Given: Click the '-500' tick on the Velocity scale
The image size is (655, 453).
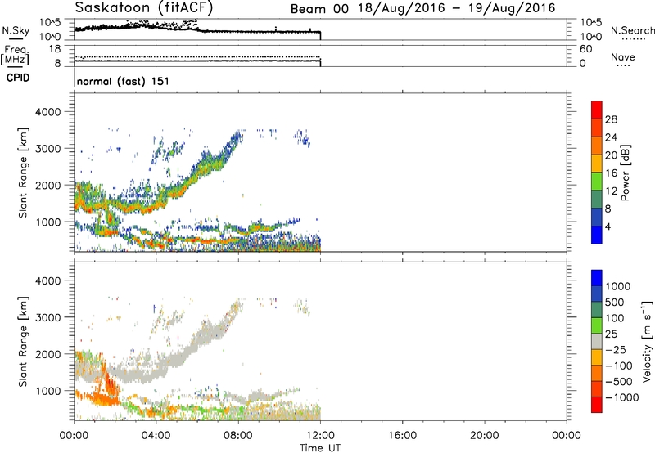Looking at the screenshot, I should (x=619, y=382).
